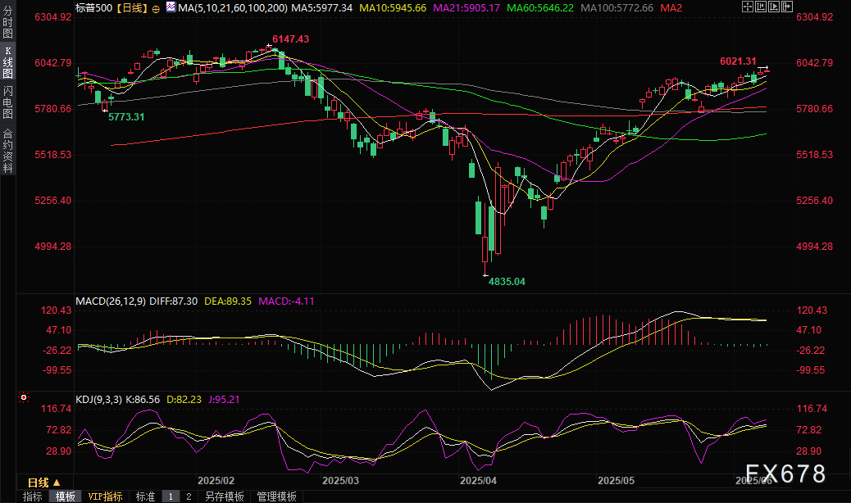Click the cross marker at 6147.43 peak
Screen dimensions: 851x503
(269, 47)
